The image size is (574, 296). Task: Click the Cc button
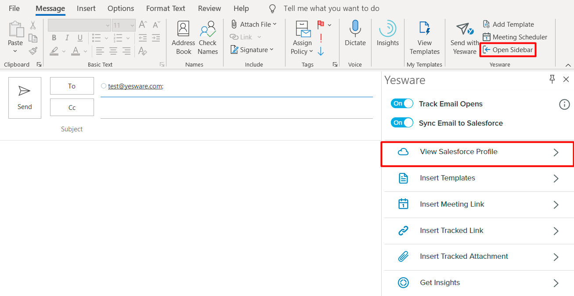[x=72, y=107]
